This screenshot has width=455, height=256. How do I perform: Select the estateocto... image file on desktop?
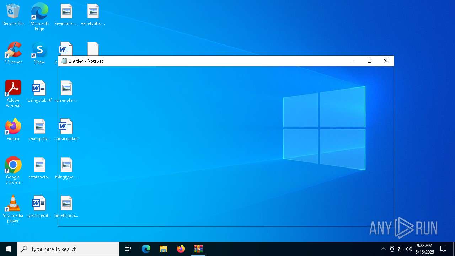39,169
